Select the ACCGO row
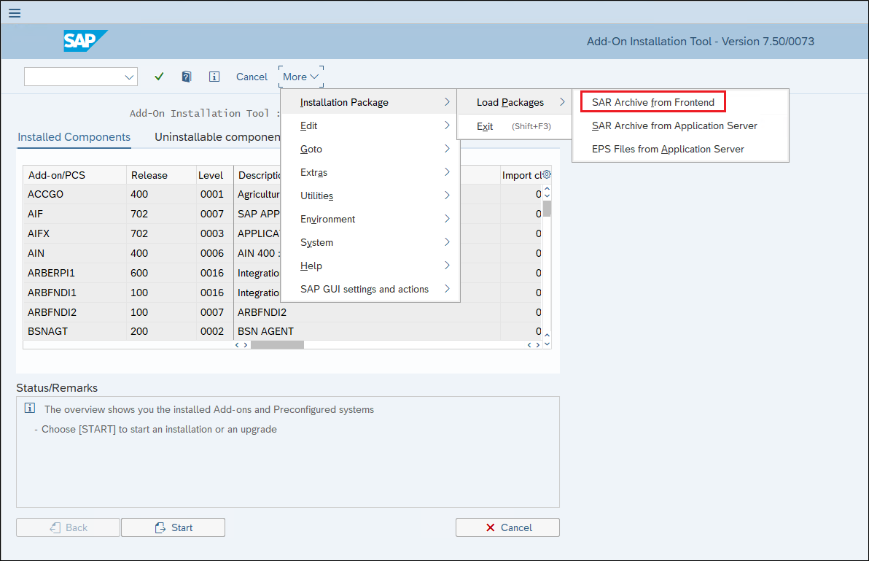The width and height of the screenshot is (869, 561). (283, 194)
